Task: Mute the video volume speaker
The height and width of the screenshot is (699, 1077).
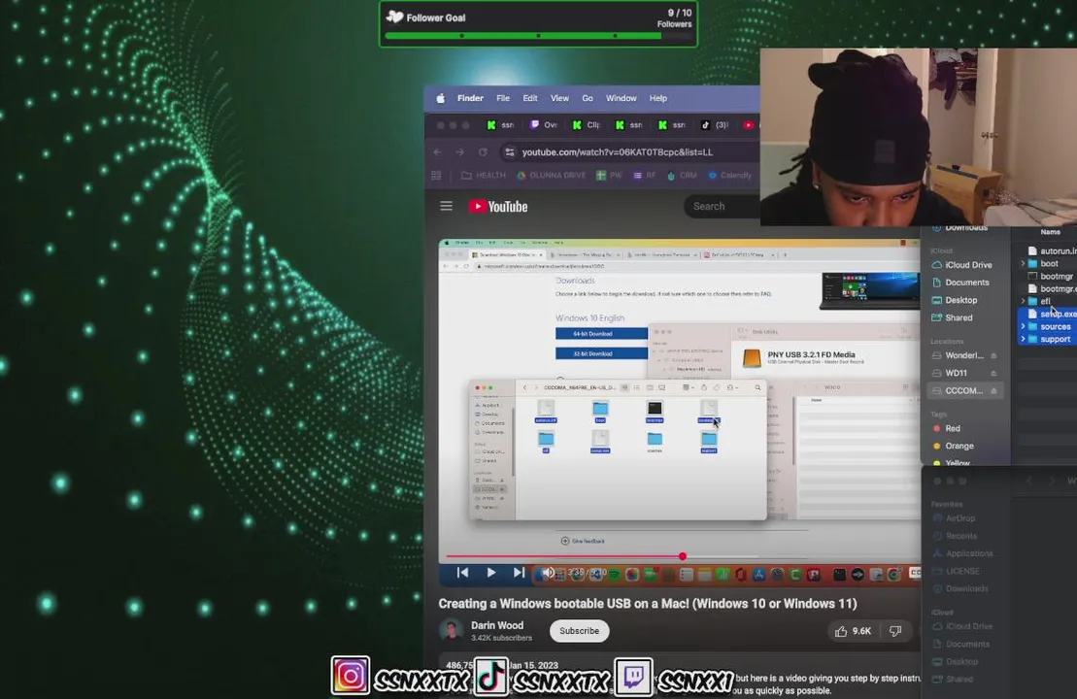Action: [548, 572]
